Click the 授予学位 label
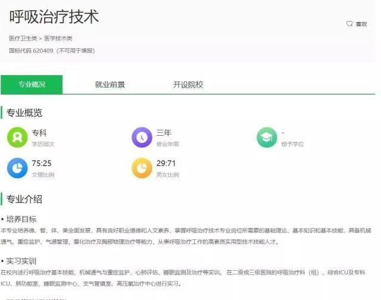381x300 pixels. point(292,144)
